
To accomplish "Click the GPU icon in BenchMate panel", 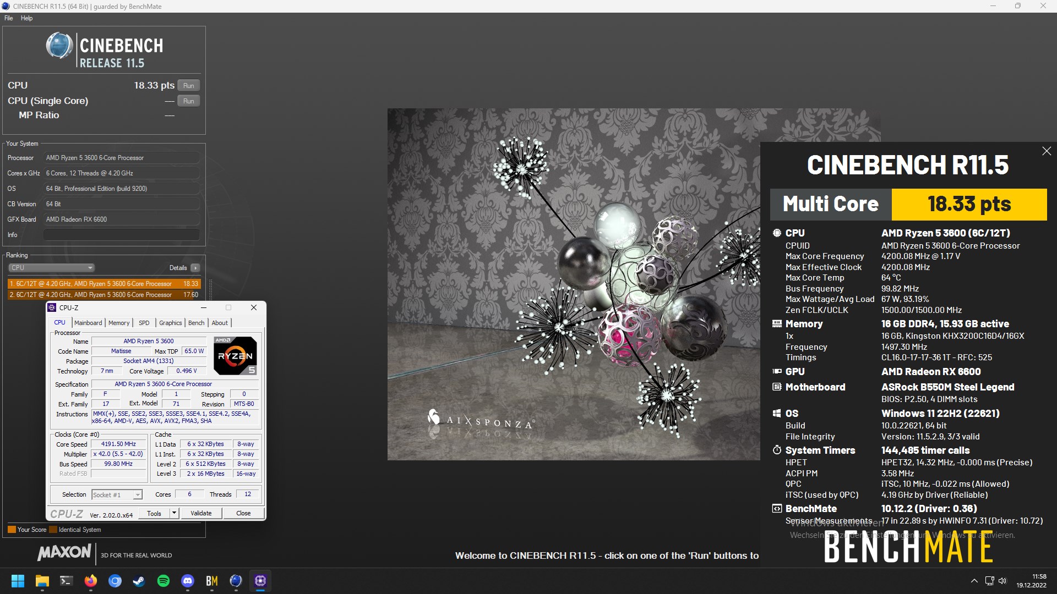I will (x=777, y=372).
